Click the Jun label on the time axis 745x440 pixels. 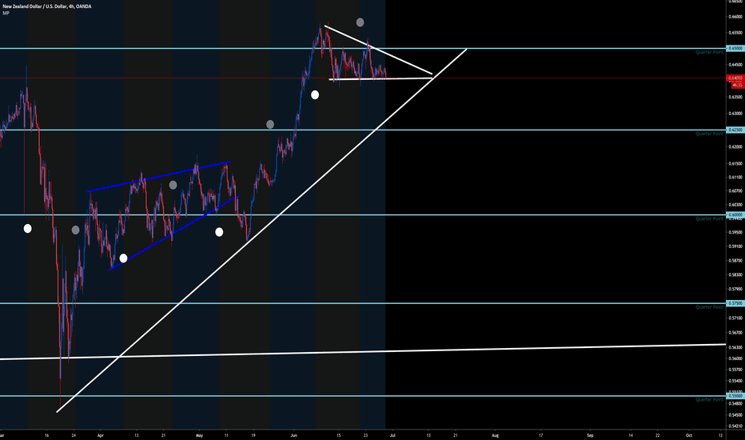(x=293, y=435)
